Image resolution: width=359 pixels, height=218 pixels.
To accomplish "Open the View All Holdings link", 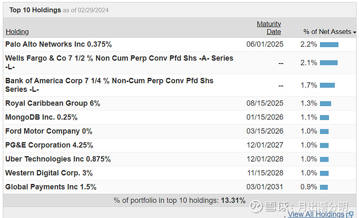I will pos(316,214).
